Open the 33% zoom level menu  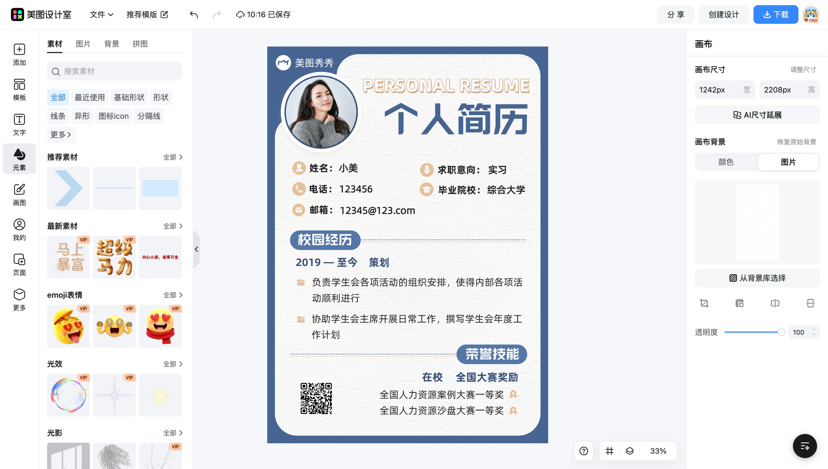point(658,451)
